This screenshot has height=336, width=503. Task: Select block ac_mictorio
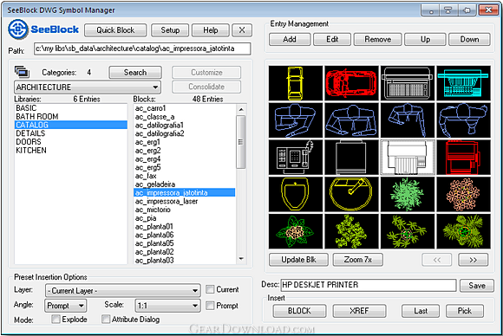(x=185, y=210)
